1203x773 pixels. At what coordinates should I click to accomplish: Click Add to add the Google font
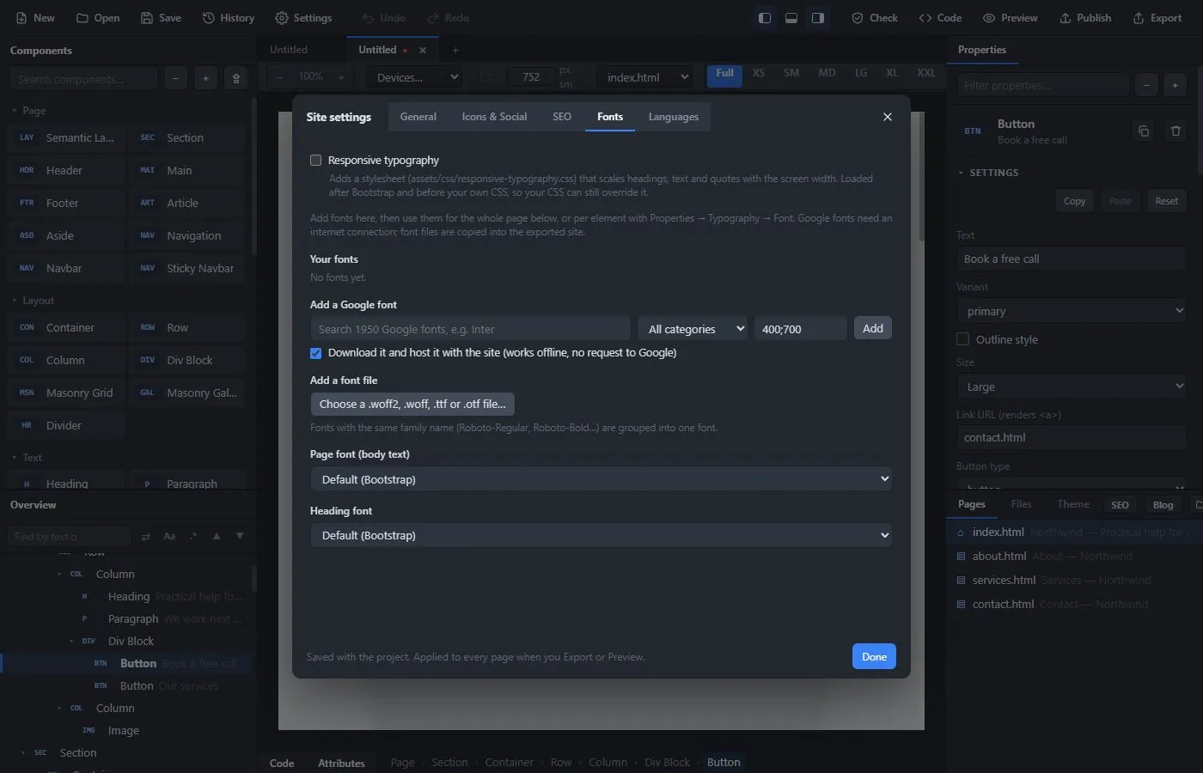coord(873,328)
